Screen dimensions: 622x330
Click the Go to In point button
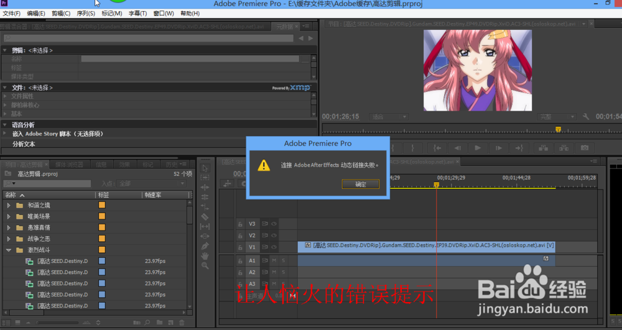[437, 148]
